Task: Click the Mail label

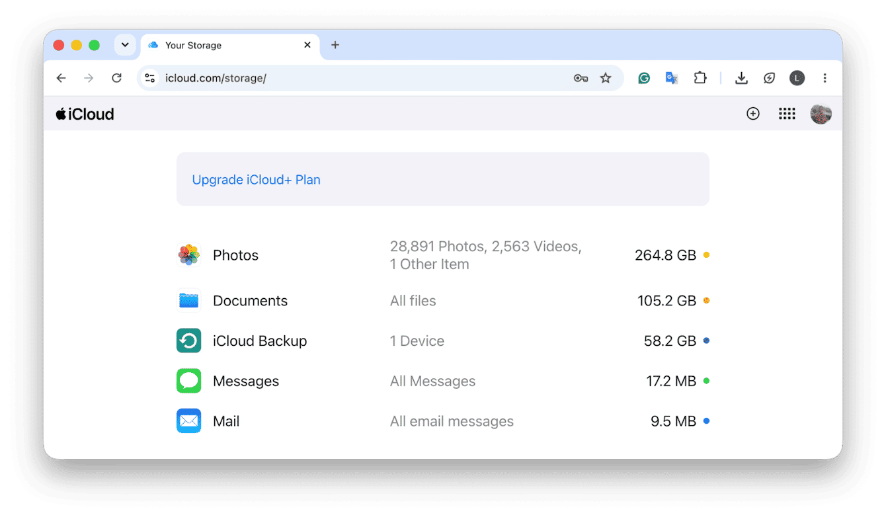Action: (226, 421)
